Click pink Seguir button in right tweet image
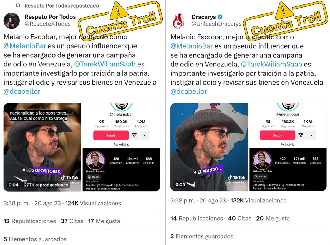 coord(278,135)
